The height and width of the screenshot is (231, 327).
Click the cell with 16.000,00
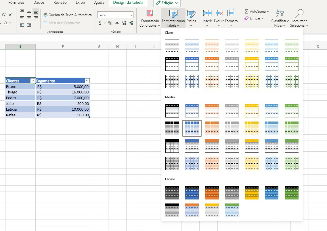(x=63, y=92)
